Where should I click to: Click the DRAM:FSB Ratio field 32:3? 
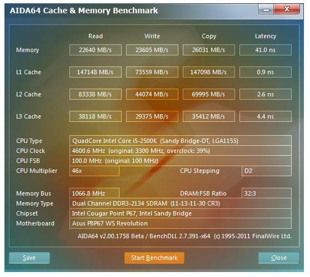tap(267, 193)
